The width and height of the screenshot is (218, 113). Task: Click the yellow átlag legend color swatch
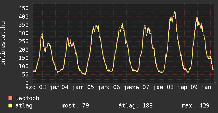point(11,106)
